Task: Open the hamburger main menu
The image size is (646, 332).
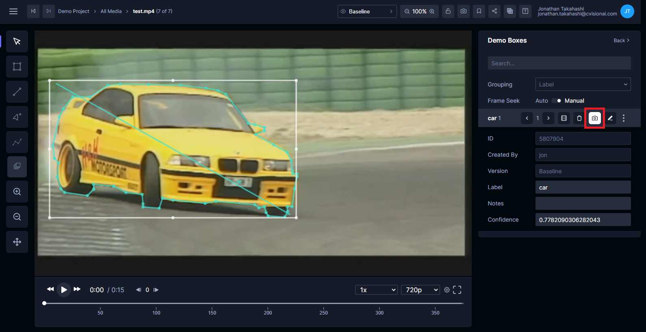Action: coord(13,11)
